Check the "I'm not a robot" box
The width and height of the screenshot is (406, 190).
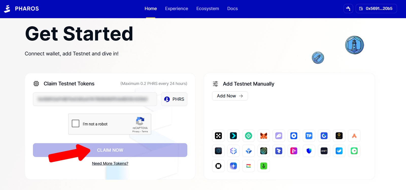point(76,123)
